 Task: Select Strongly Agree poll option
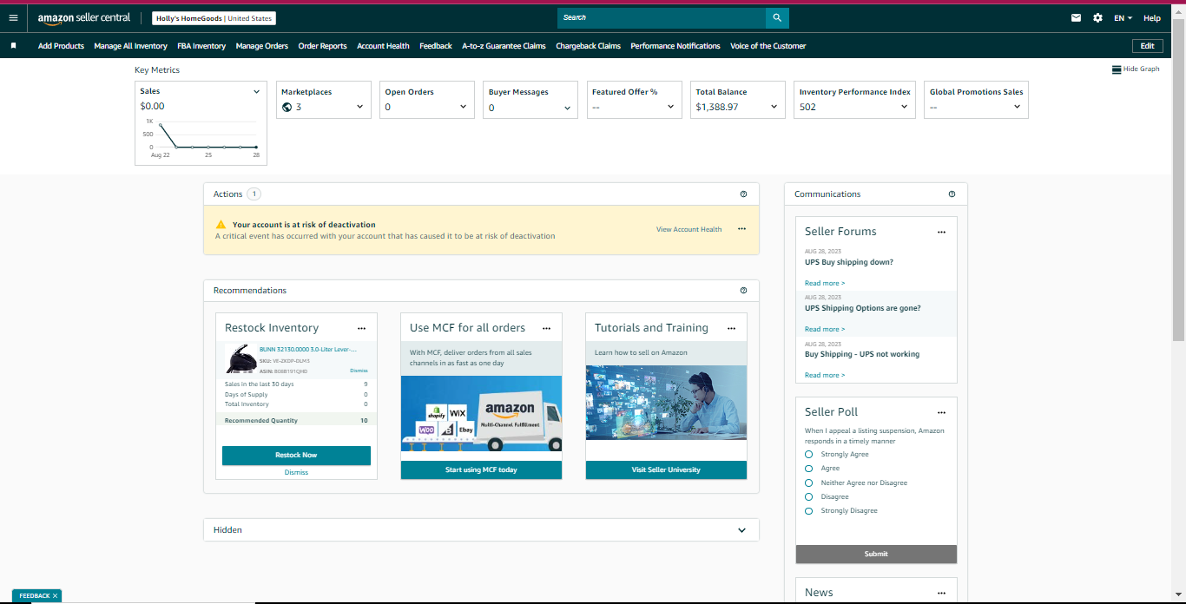coord(808,454)
